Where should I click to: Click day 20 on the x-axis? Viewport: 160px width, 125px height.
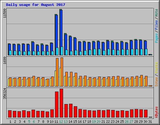tap(98, 122)
